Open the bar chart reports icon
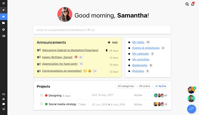 tap(4, 36)
